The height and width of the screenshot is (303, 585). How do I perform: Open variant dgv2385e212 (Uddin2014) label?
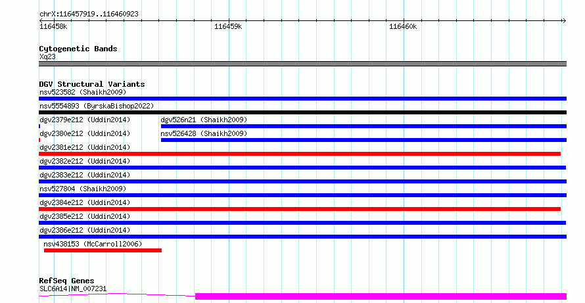click(85, 216)
